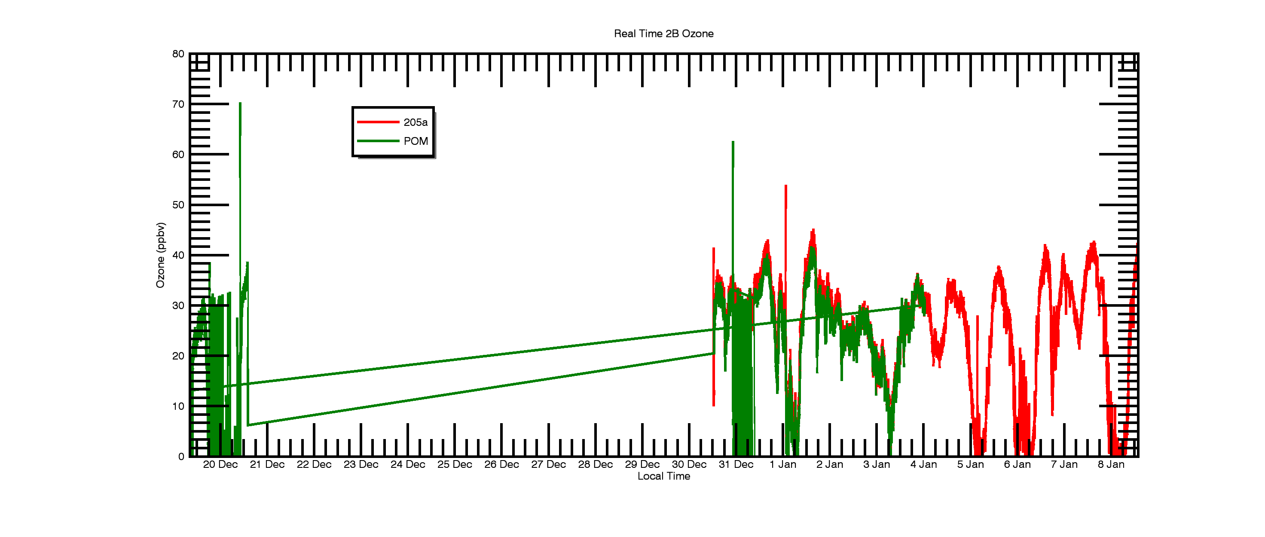
Task: Click the "31 Dec" x-axis date label
Action: point(736,464)
